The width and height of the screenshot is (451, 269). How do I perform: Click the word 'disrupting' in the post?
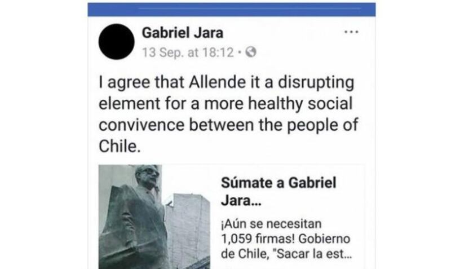316,83
